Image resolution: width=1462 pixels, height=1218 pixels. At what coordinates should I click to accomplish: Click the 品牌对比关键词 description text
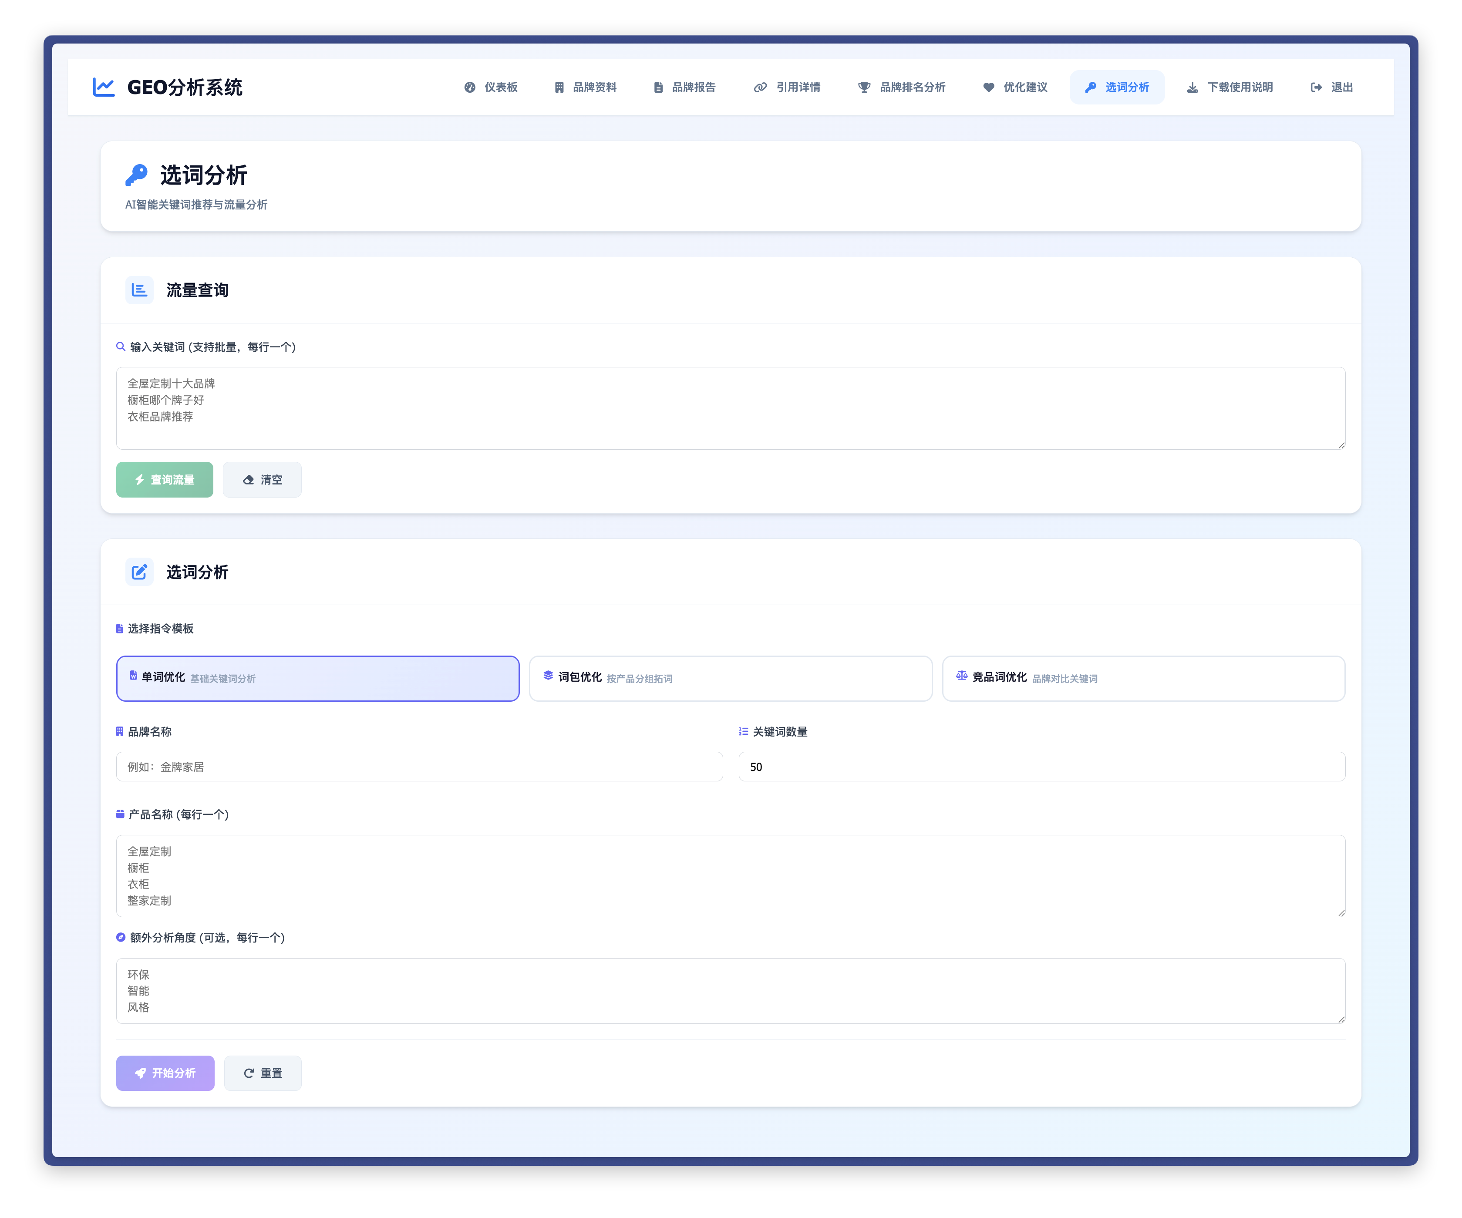point(1065,679)
